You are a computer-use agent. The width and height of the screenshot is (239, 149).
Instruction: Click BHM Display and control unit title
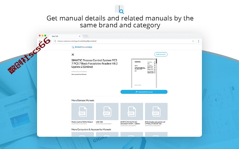click(x=155, y=123)
